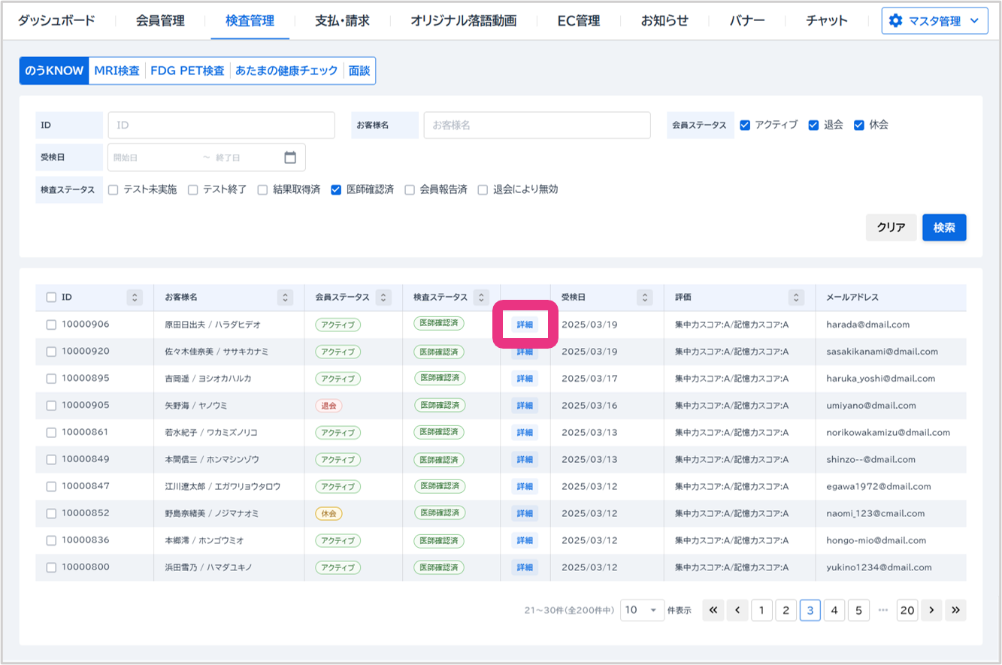The image size is (1002, 665).
Task: Click the お客様名 text input field
Action: click(x=537, y=125)
